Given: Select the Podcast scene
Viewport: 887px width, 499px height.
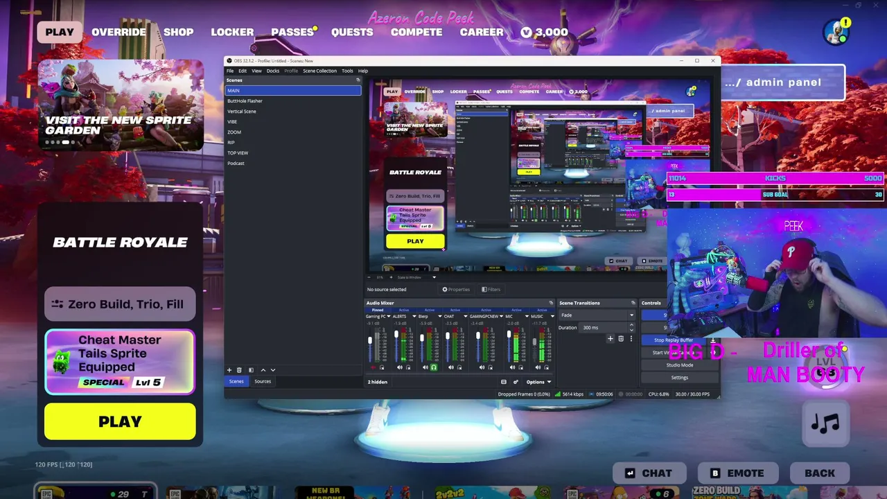Looking at the screenshot, I should click(x=293, y=164).
